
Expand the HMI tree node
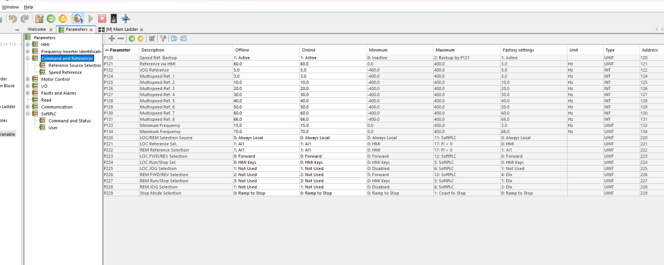tap(28, 45)
